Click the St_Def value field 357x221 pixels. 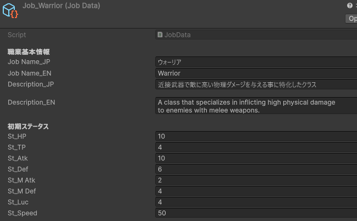point(256,169)
